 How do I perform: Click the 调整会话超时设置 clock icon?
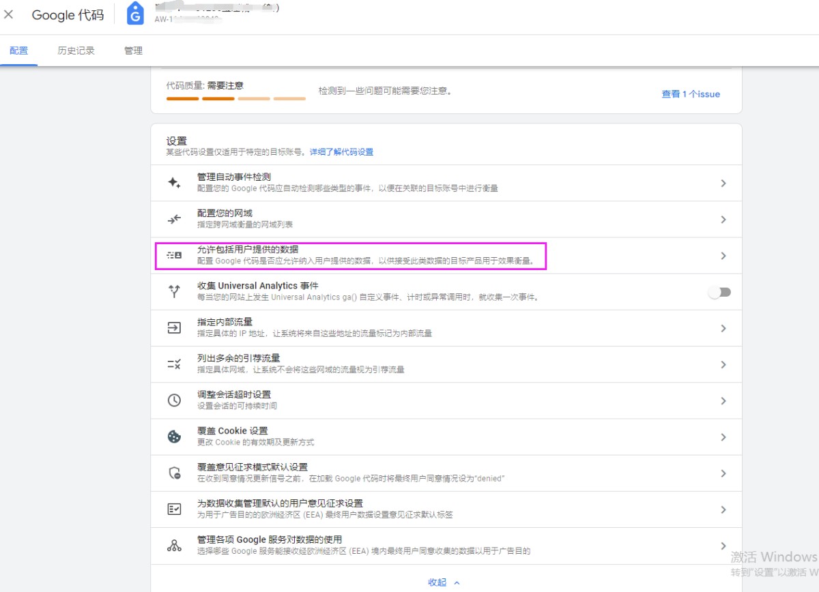(174, 400)
